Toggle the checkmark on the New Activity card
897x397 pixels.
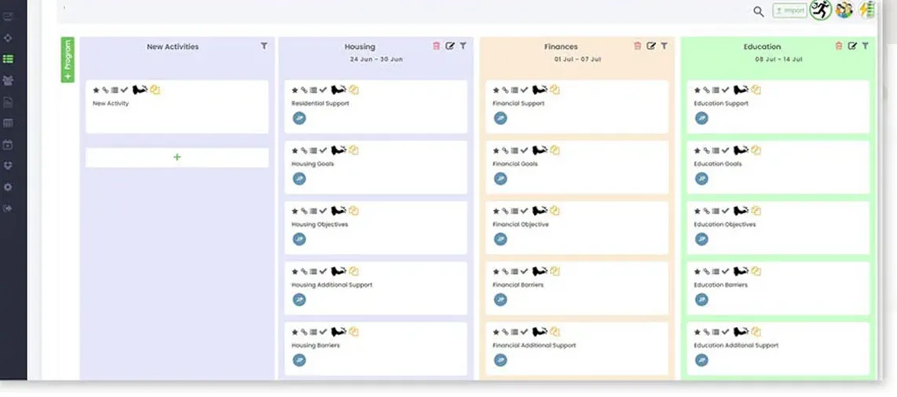[x=124, y=90]
